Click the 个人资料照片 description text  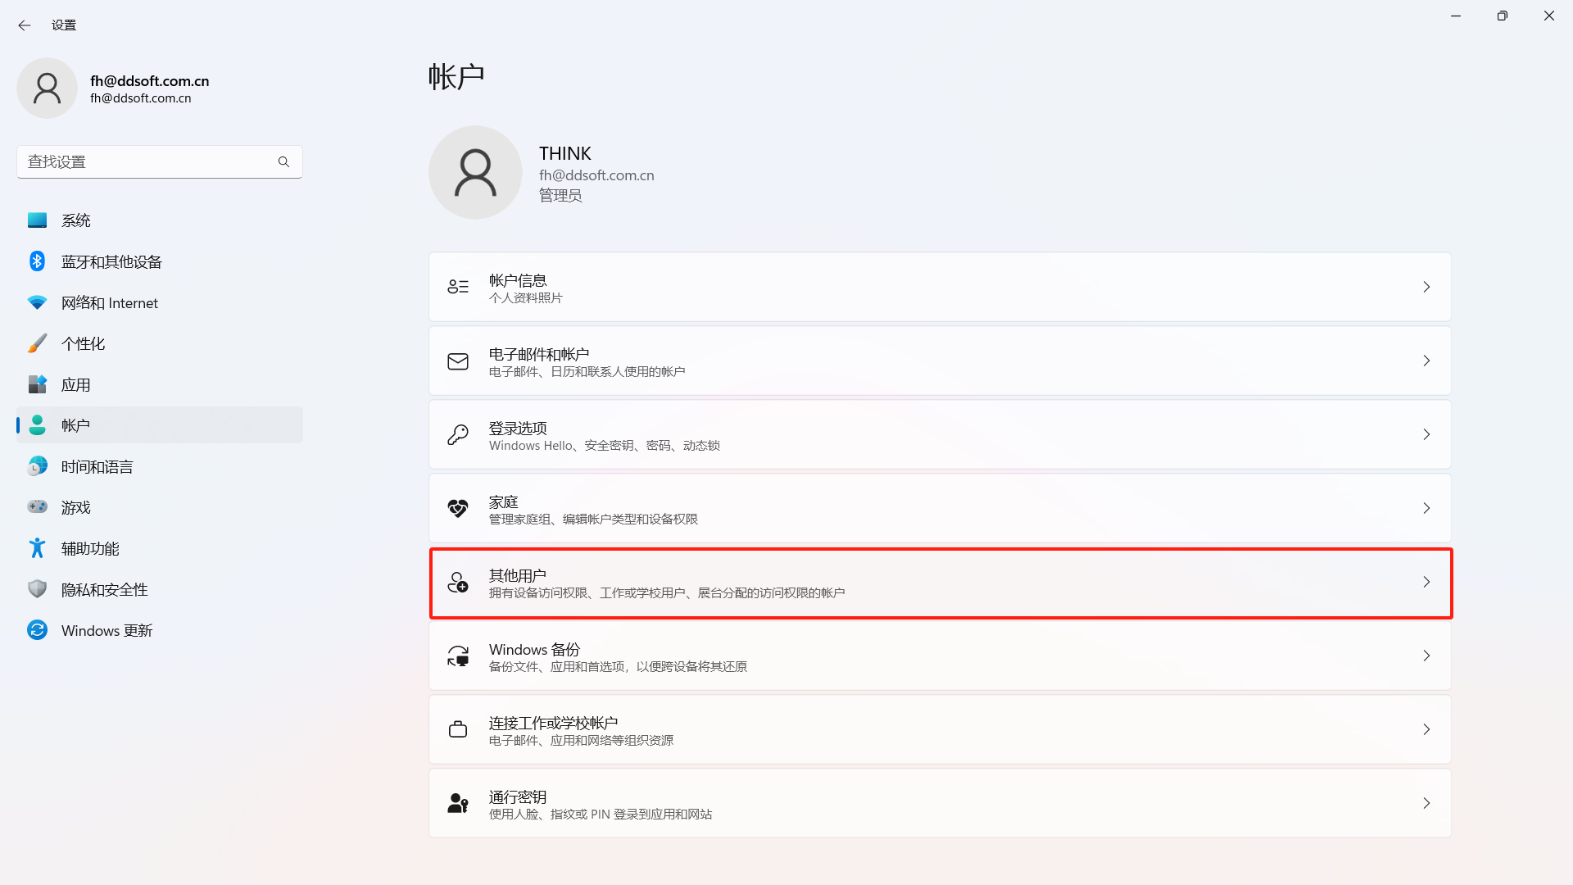click(526, 298)
